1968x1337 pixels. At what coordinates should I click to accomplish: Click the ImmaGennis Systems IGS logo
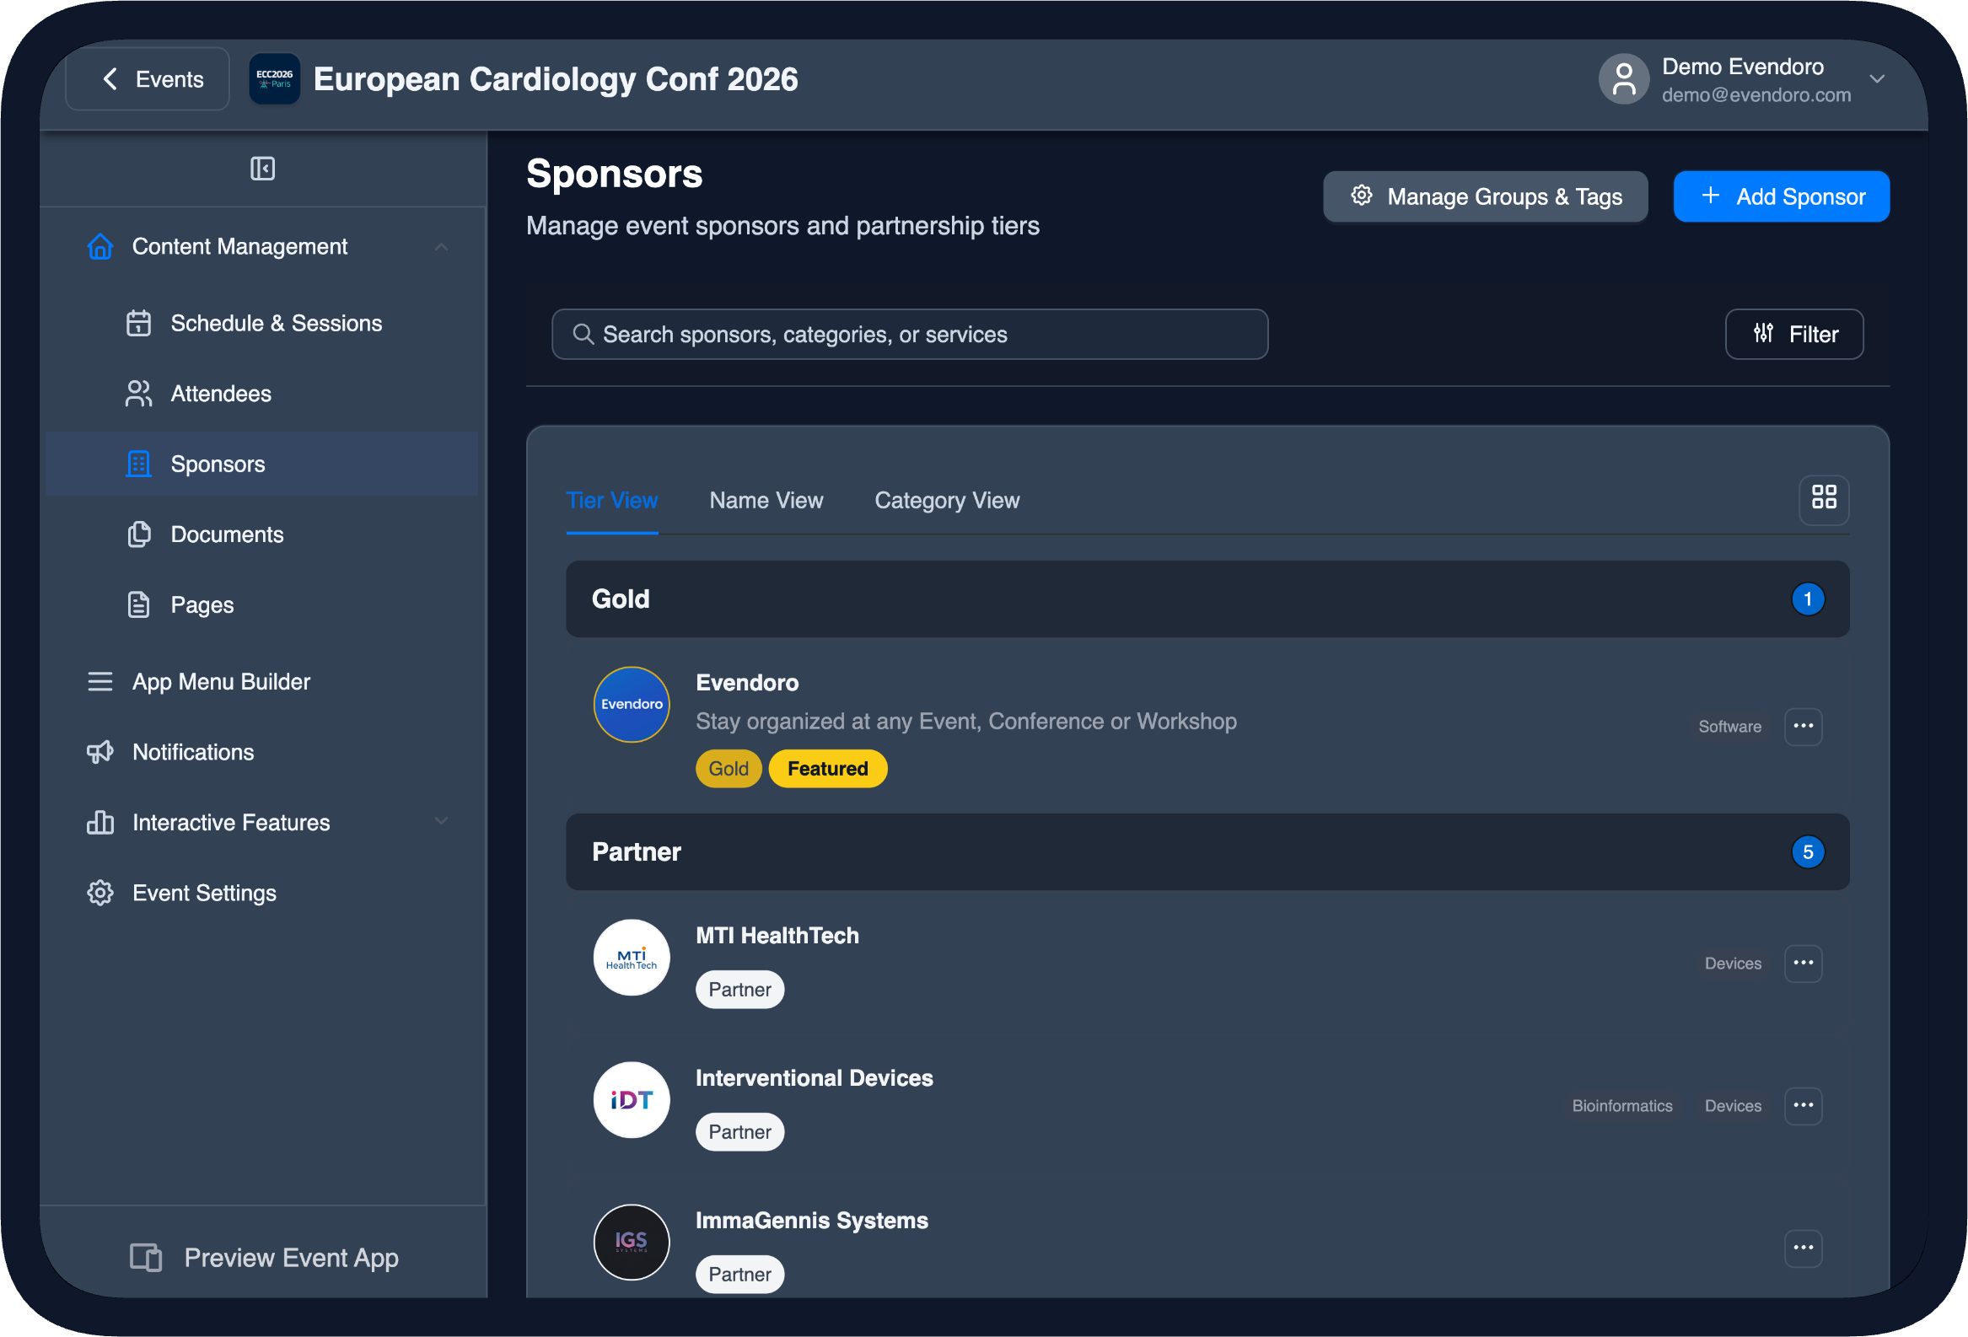pyautogui.click(x=631, y=1243)
